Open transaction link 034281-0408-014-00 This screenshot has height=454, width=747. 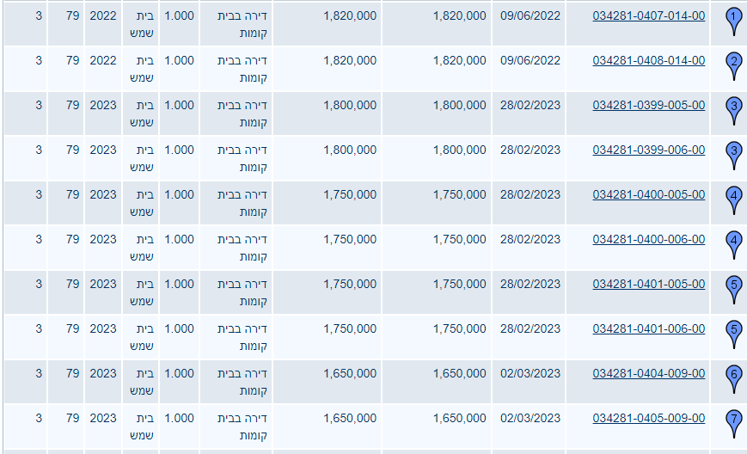[x=648, y=60]
